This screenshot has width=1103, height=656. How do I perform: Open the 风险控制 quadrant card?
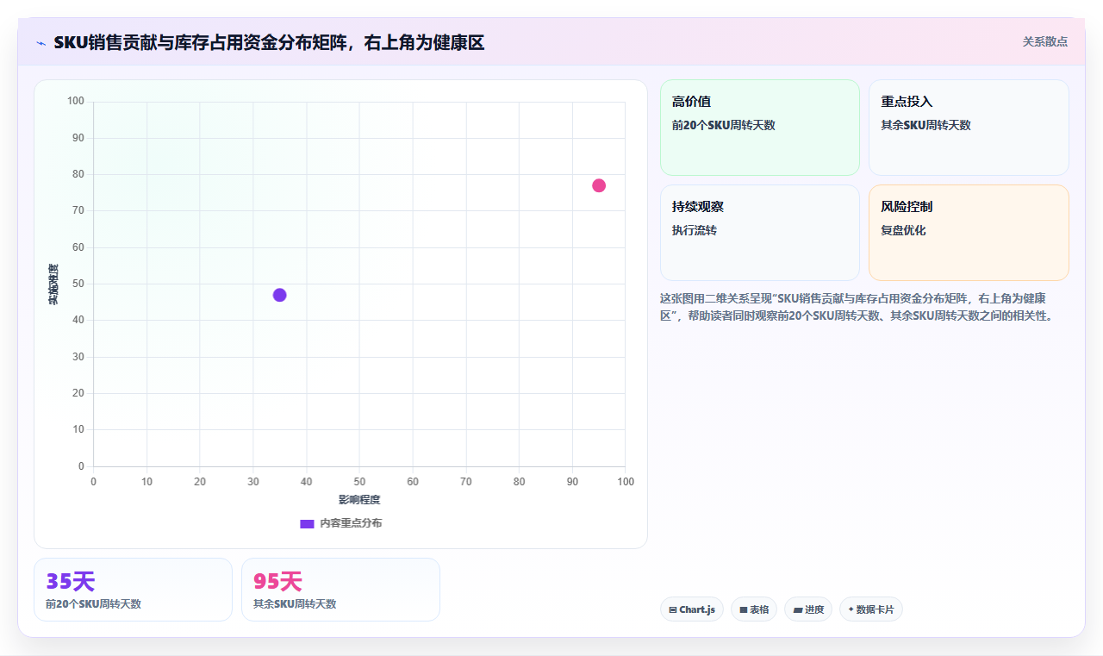tap(969, 233)
